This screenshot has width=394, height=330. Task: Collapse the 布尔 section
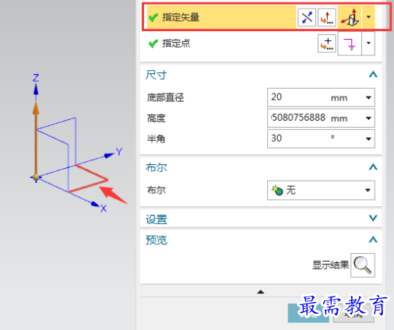tap(373, 167)
